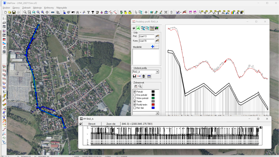Save the profile ŘAD_A with disk icon
This screenshot has width=279, height=157.
(134, 76)
